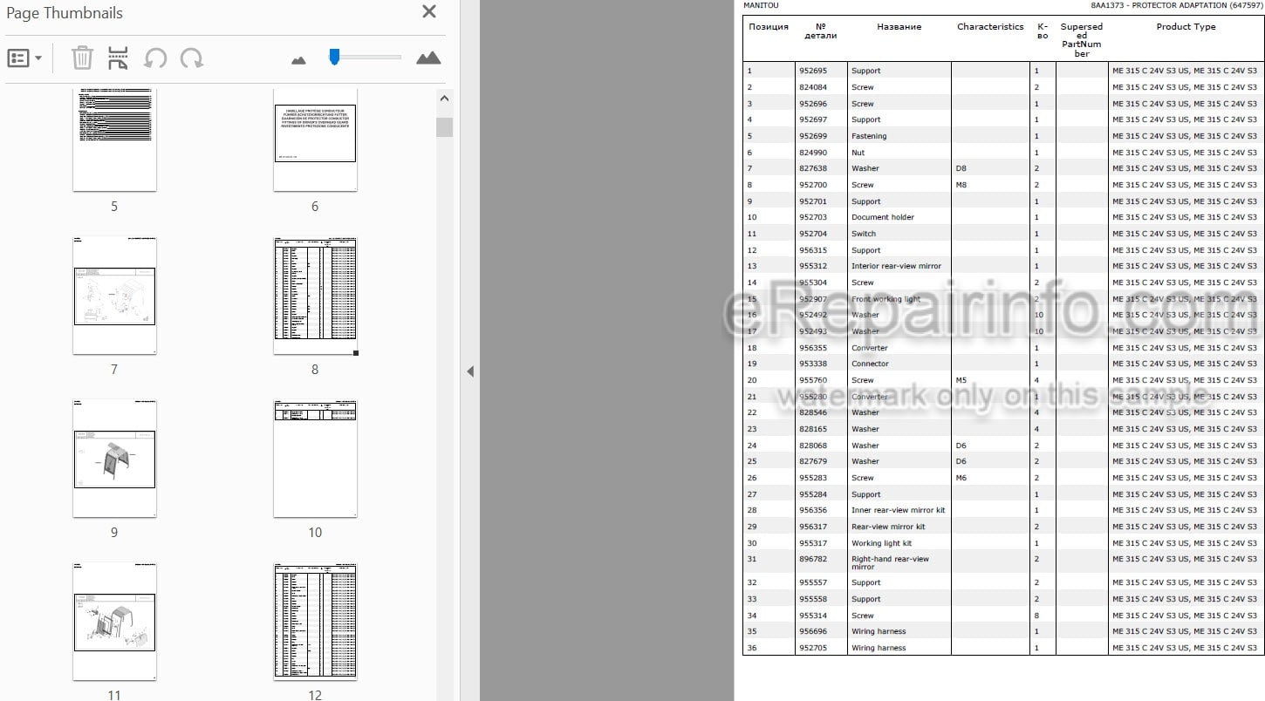The width and height of the screenshot is (1265, 701).
Task: Click characteristic 'M8' cell
Action: click(961, 185)
